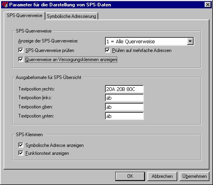Click the Abbrechen button
This screenshot has width=213, height=185.
click(162, 176)
